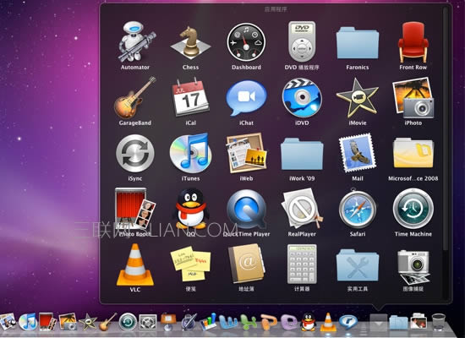This screenshot has width=465, height=338.
Task: Click iTunes icon in the Dock
Action: tap(28, 322)
